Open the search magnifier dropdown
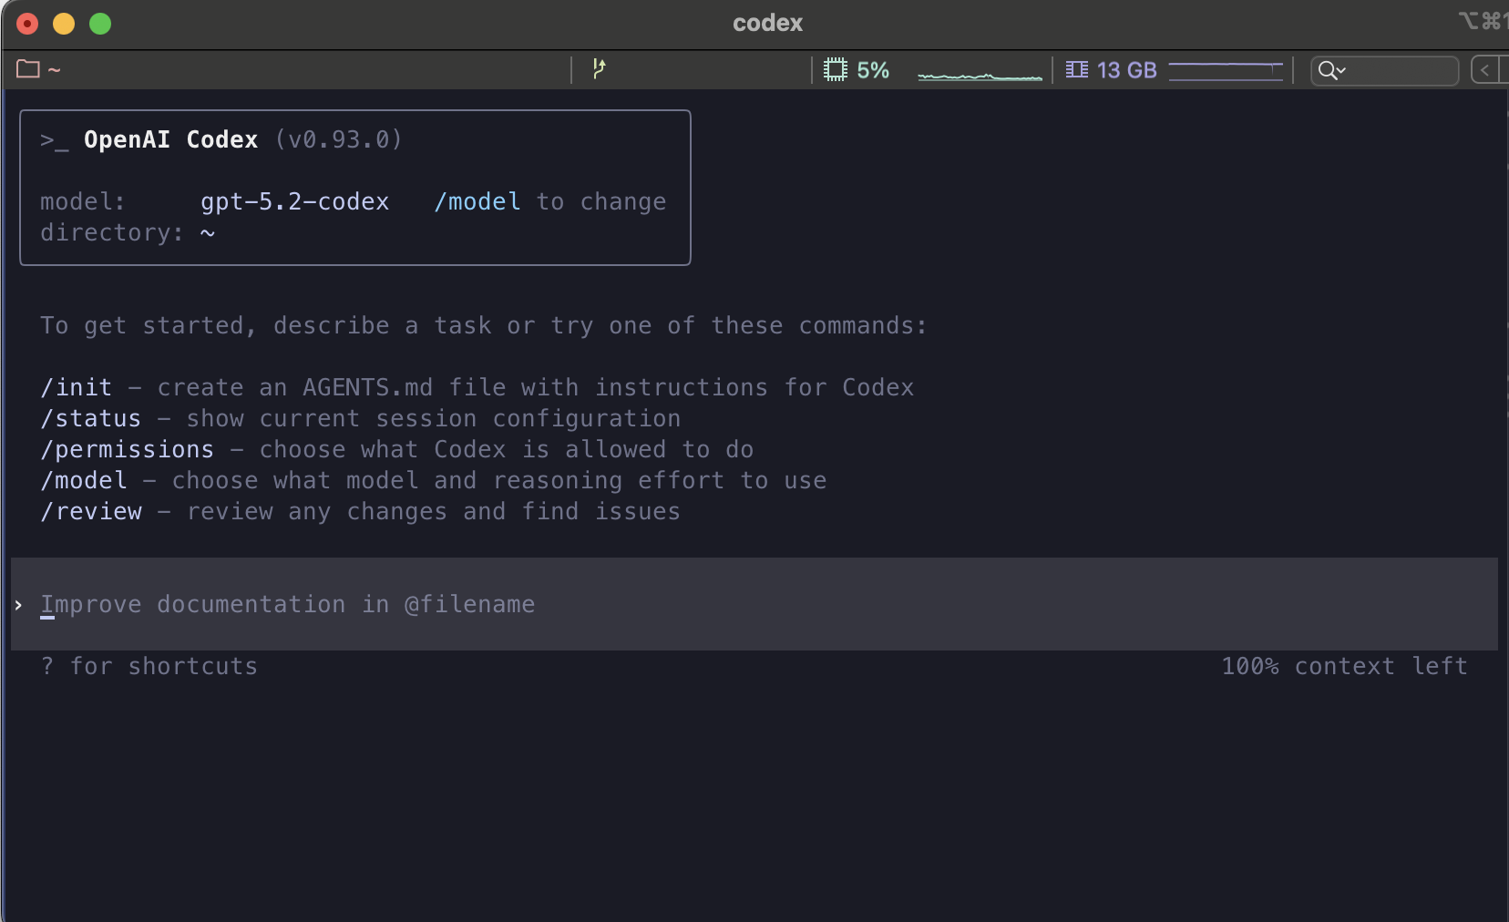 point(1332,70)
